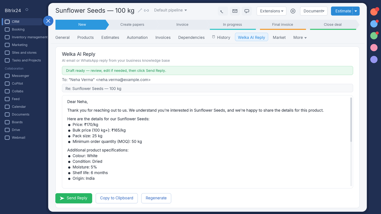Expand the More tabs dropdown

pyautogui.click(x=300, y=37)
